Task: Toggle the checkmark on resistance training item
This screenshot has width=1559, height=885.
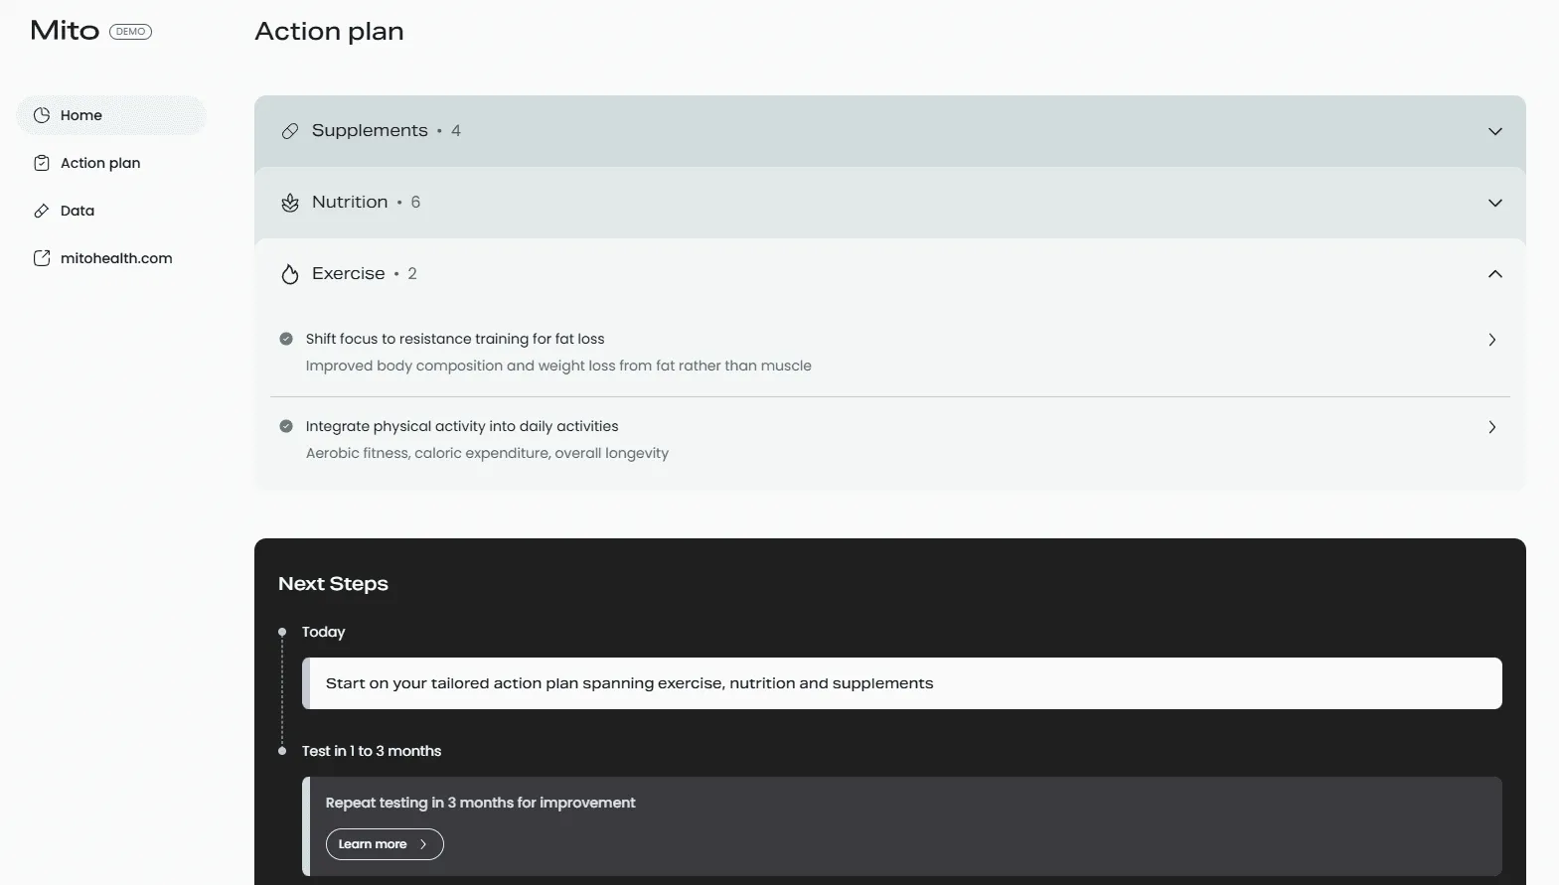Action: coord(286,338)
